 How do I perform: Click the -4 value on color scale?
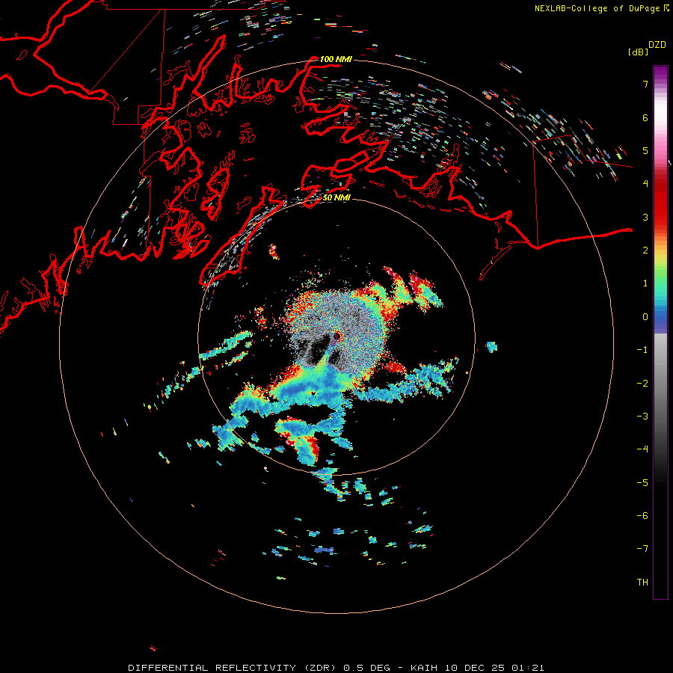coord(642,449)
